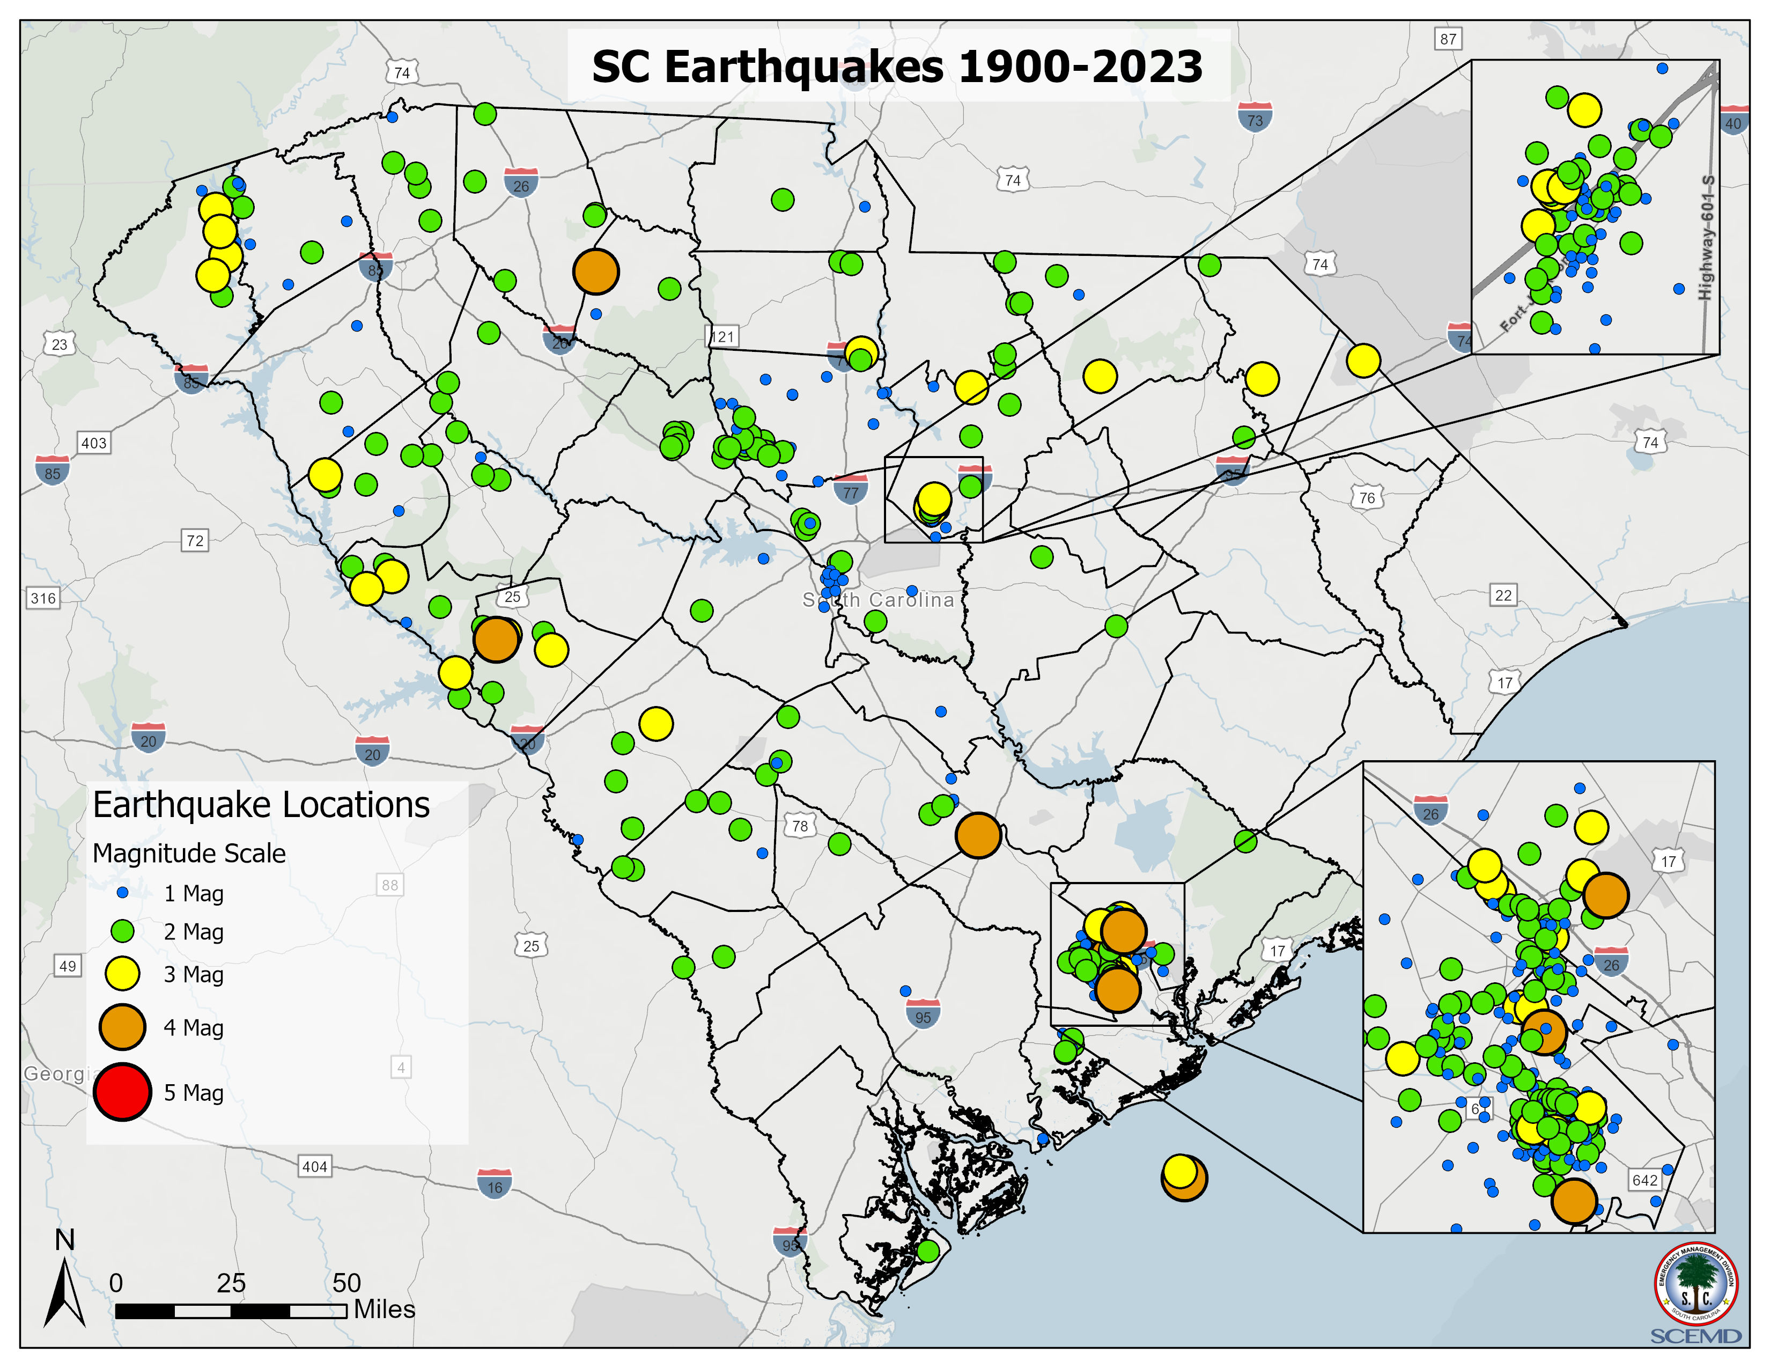Click the SC Earthquakes 1900-2023 title

tap(898, 67)
